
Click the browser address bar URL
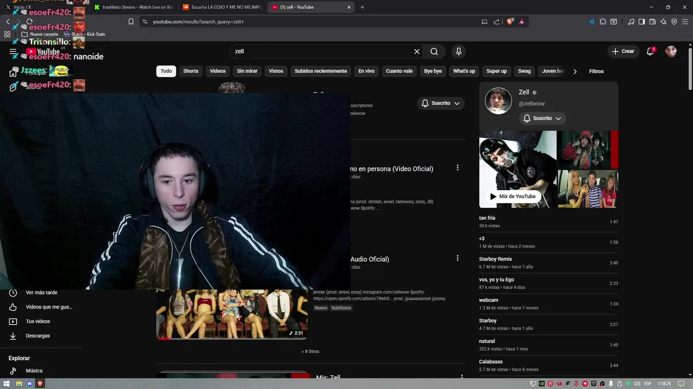198,22
